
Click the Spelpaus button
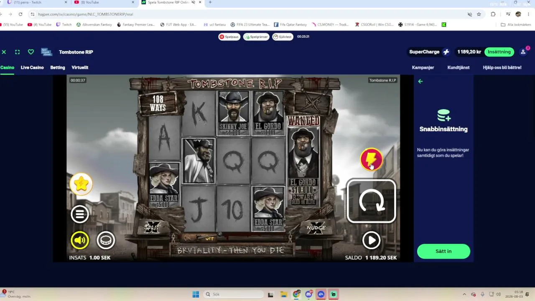pyautogui.click(x=229, y=37)
